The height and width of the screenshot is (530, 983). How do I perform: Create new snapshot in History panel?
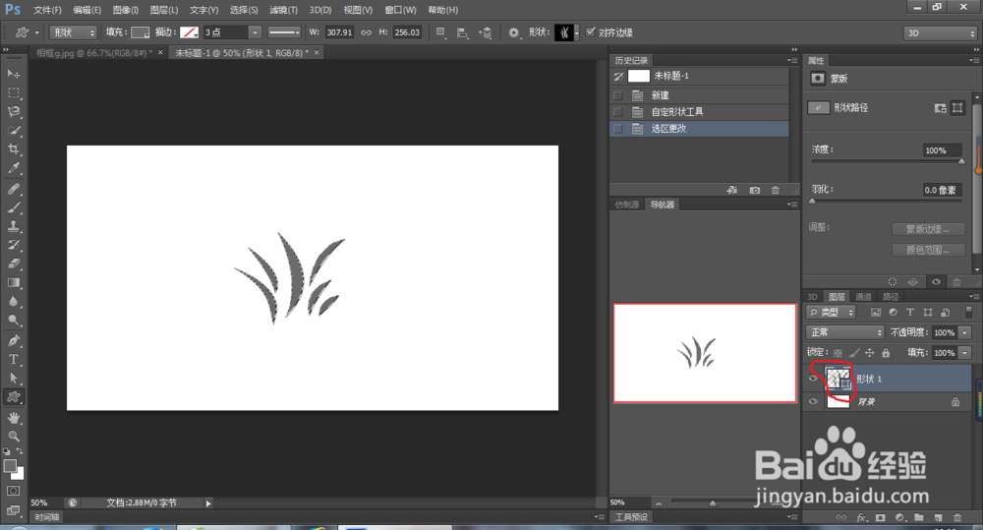click(755, 190)
